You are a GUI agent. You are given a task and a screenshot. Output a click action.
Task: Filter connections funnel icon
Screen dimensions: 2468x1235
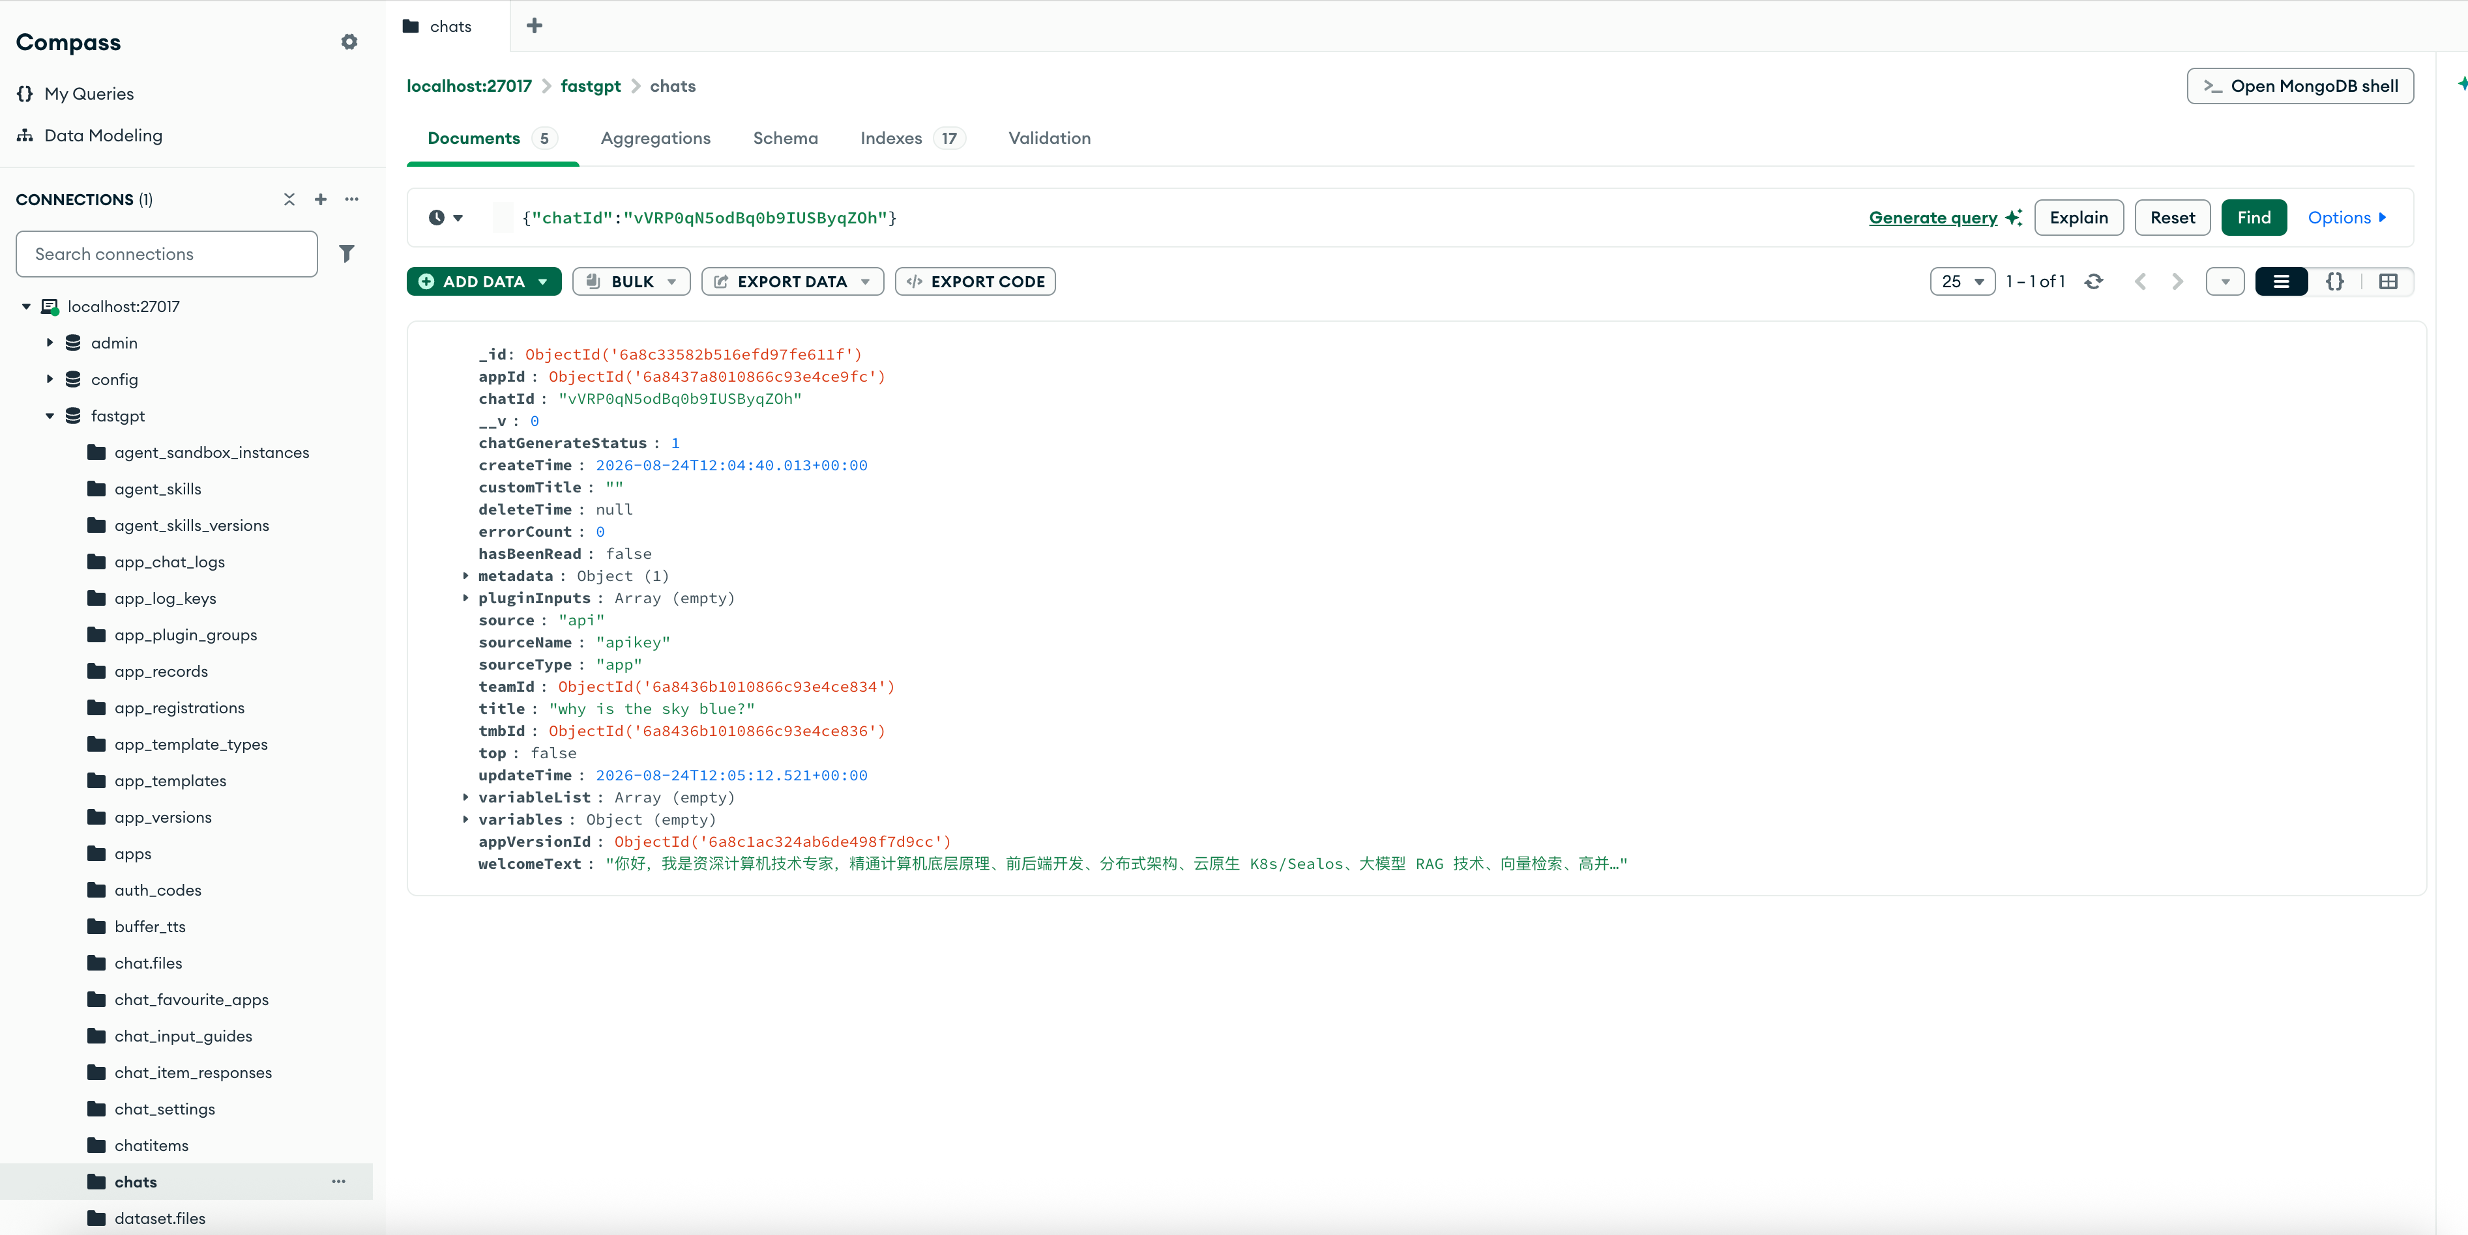coord(347,253)
